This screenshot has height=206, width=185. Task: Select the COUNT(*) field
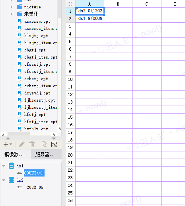[34, 173]
